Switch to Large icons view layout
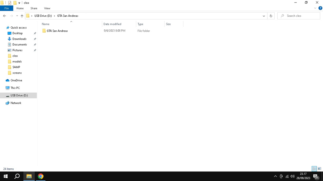Image resolution: width=323 pixels, height=181 pixels. point(319,169)
